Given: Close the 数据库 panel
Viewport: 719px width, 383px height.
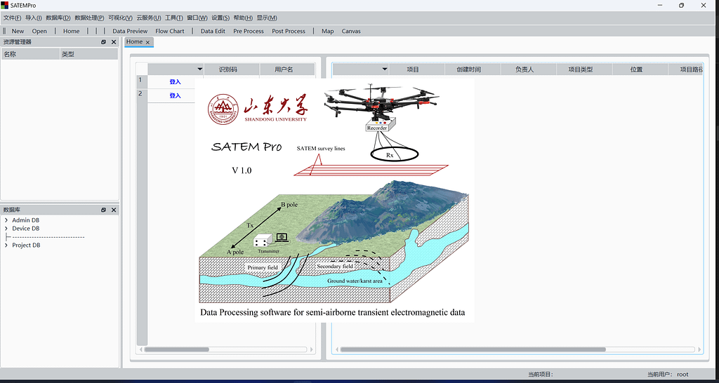Looking at the screenshot, I should [114, 210].
